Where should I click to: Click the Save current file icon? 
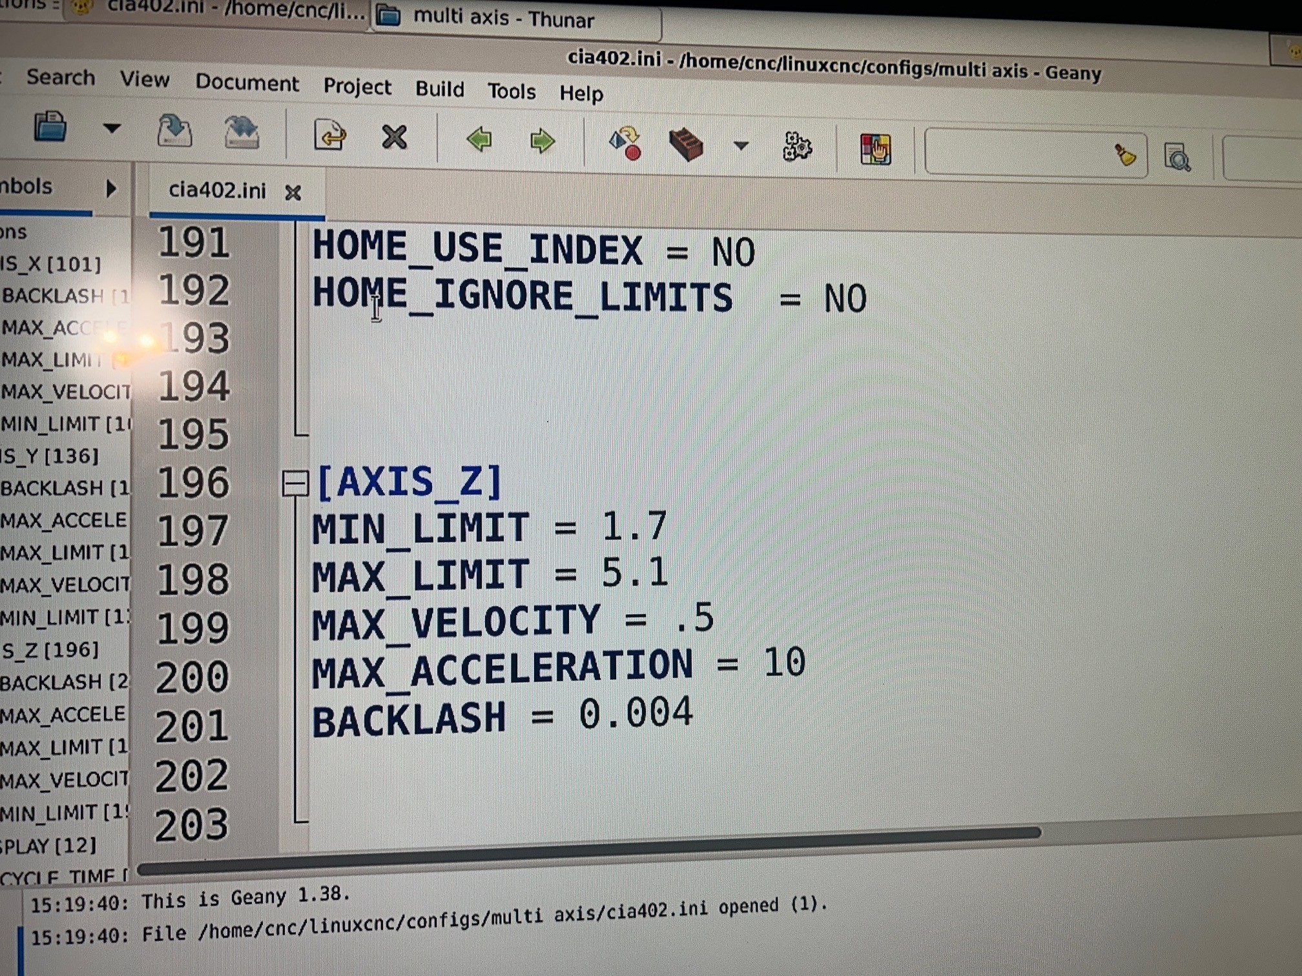coord(174,131)
